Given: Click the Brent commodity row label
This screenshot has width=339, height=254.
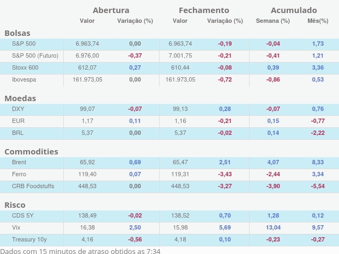Looking at the screenshot, I should coord(19,162).
